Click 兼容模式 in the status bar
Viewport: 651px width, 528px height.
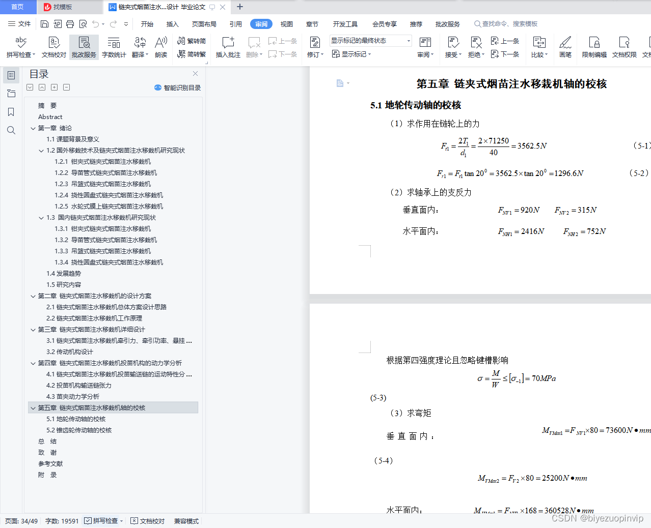185,520
